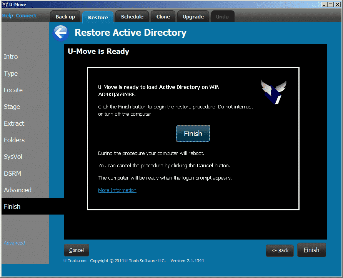Select the Upgrade tab
Viewport: 343px width, 278px height.
193,17
